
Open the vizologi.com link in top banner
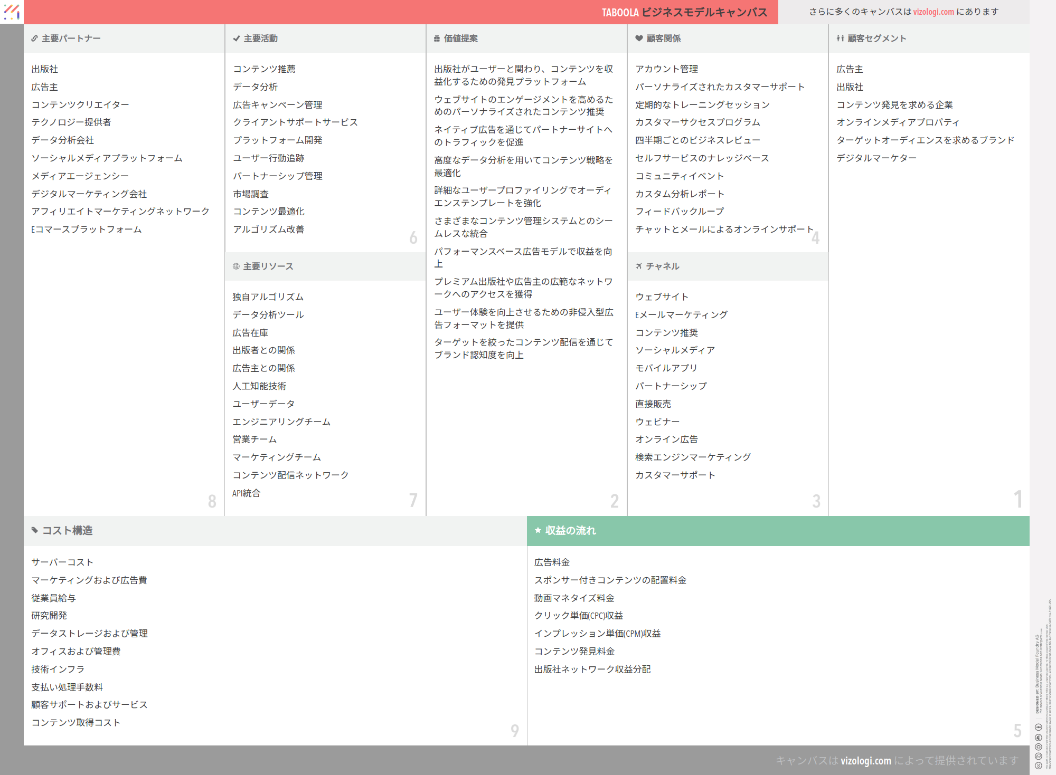(x=933, y=12)
